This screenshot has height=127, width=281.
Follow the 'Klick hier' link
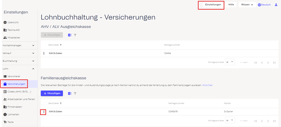[x=207, y=85]
